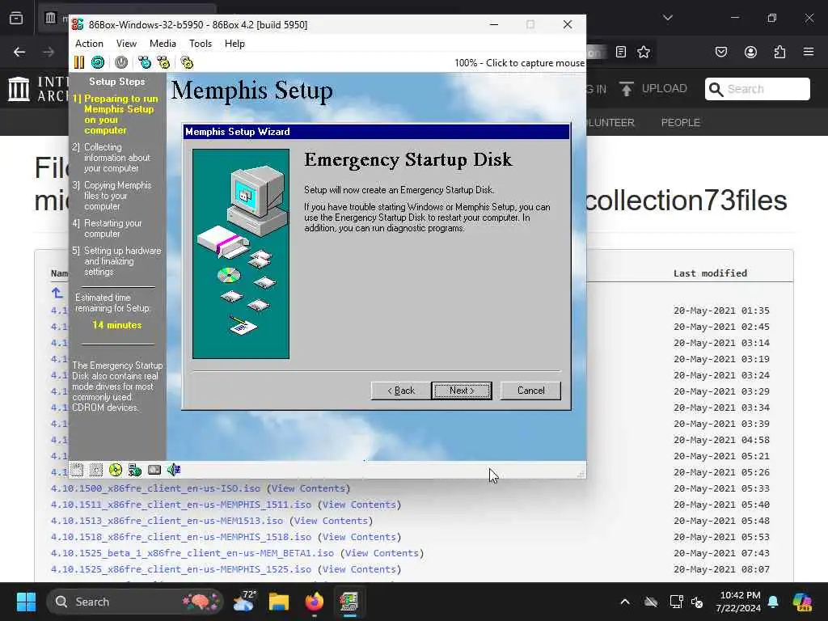
Task: Click the Copilot icon in the system tray
Action: tap(802, 602)
